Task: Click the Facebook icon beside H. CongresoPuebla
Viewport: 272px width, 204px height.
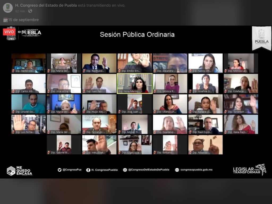Action: click(88, 170)
